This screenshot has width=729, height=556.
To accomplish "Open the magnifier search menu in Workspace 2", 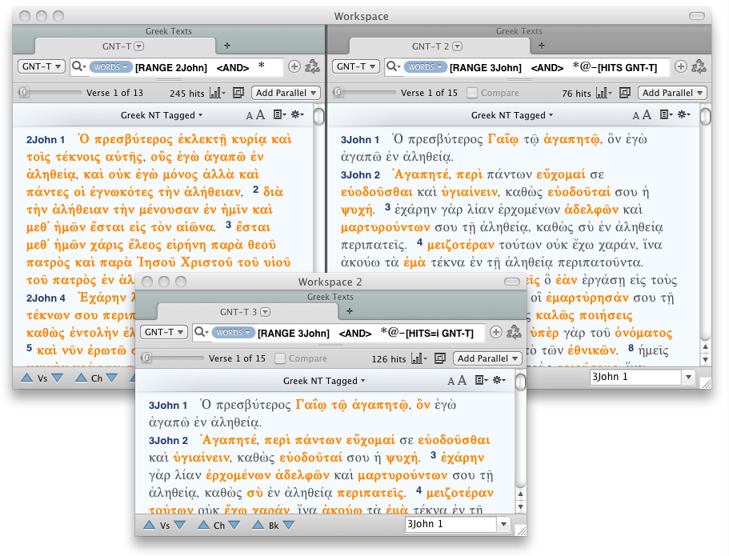I will click(202, 332).
